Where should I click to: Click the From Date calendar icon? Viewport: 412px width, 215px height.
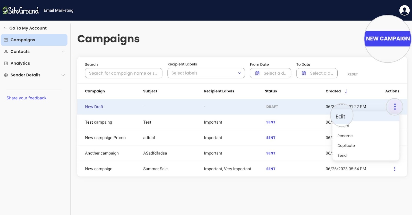point(257,73)
